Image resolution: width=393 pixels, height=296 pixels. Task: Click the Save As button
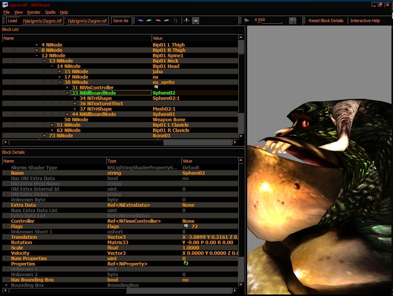pyautogui.click(x=121, y=21)
